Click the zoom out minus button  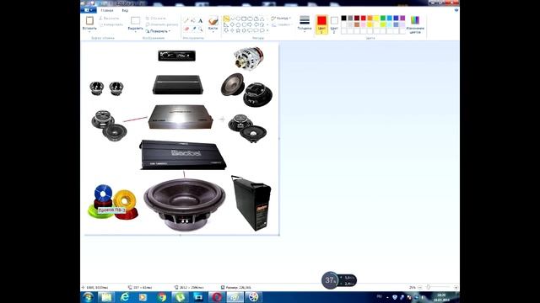click(x=419, y=287)
